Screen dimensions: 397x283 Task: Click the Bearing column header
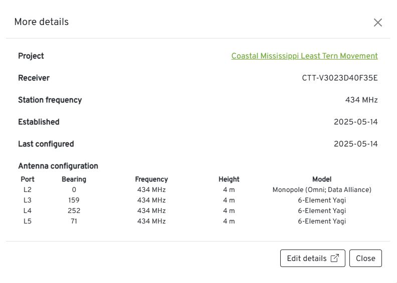pyautogui.click(x=74, y=179)
